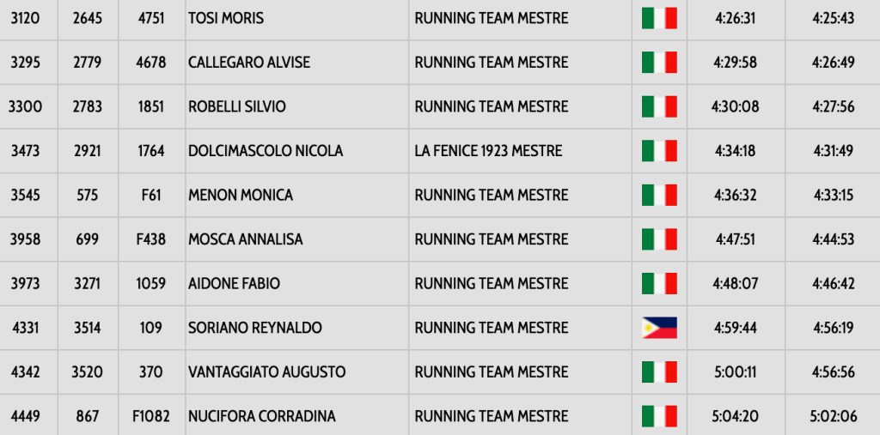Screen dimensions: 880x435
Task: Click Running Team Mestre in Callegaro's row
Action: (492, 63)
